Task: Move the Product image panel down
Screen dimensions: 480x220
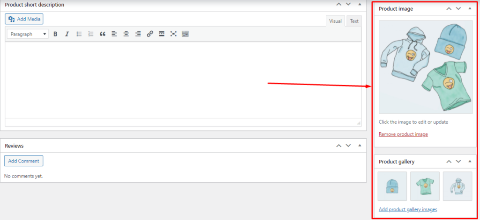Action: coord(458,8)
